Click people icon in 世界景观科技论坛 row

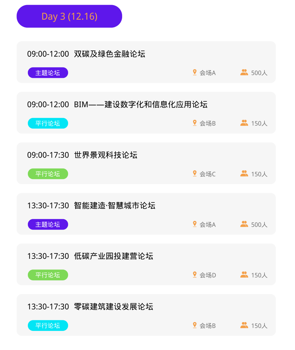pyautogui.click(x=244, y=174)
